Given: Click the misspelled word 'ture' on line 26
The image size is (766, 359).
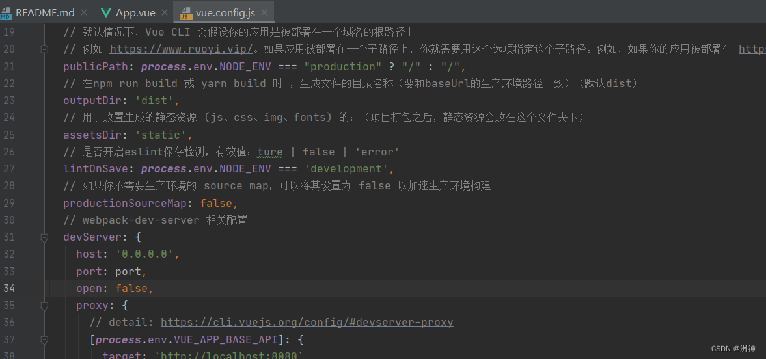Looking at the screenshot, I should point(270,152).
